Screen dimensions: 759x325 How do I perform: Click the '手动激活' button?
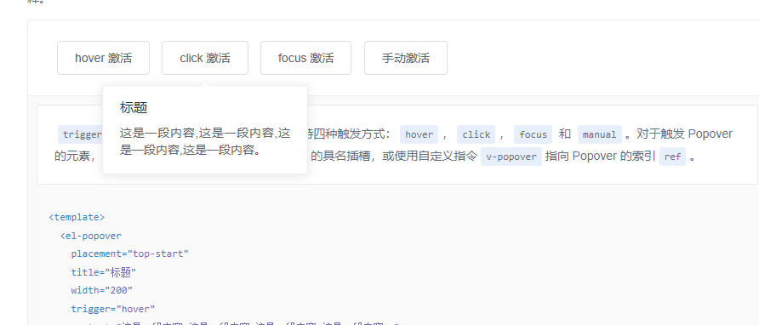click(406, 58)
